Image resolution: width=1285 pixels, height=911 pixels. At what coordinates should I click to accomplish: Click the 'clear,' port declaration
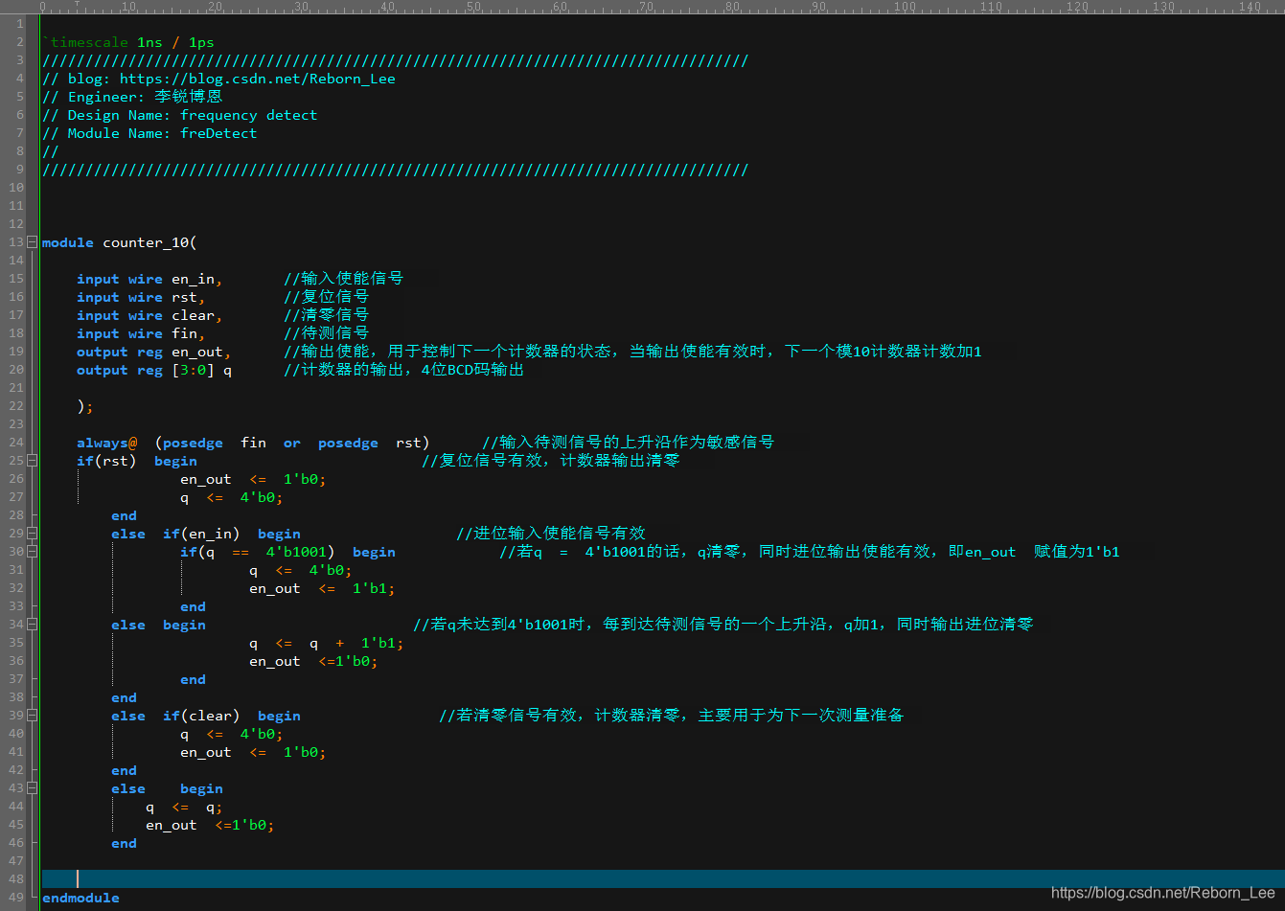point(196,315)
